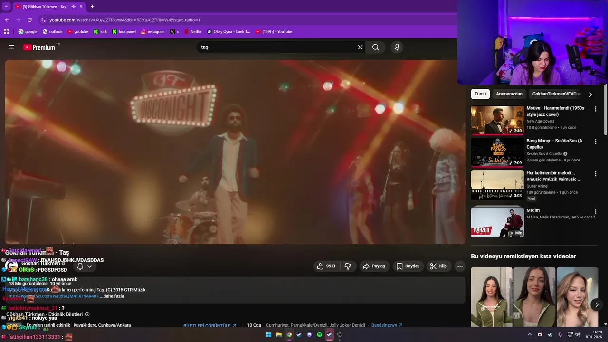Share the video with Paylaş

click(374, 266)
